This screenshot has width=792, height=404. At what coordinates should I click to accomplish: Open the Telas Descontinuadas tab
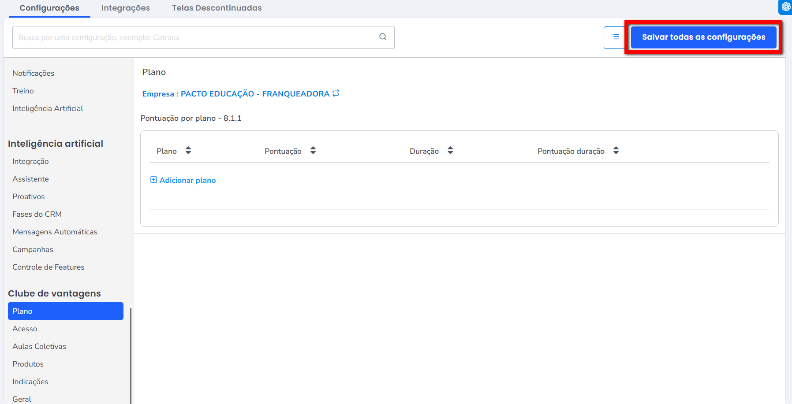coord(217,8)
